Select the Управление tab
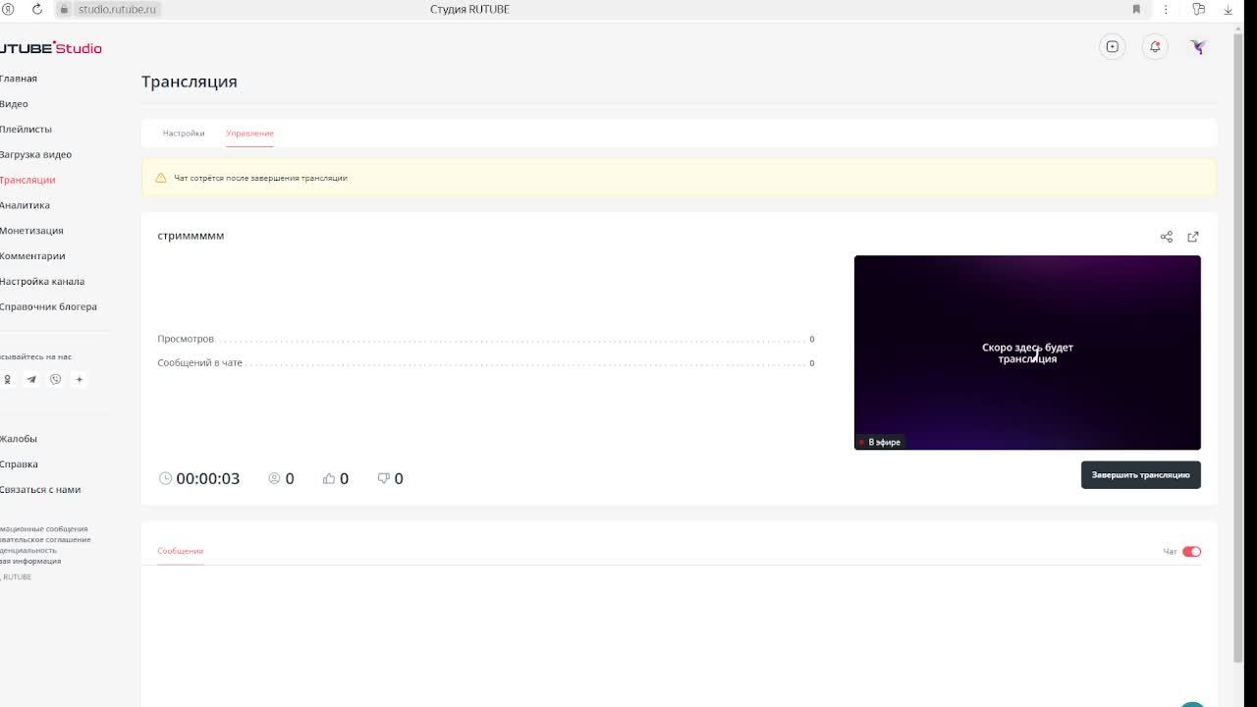Screen dimensions: 1257x707 click(249, 134)
